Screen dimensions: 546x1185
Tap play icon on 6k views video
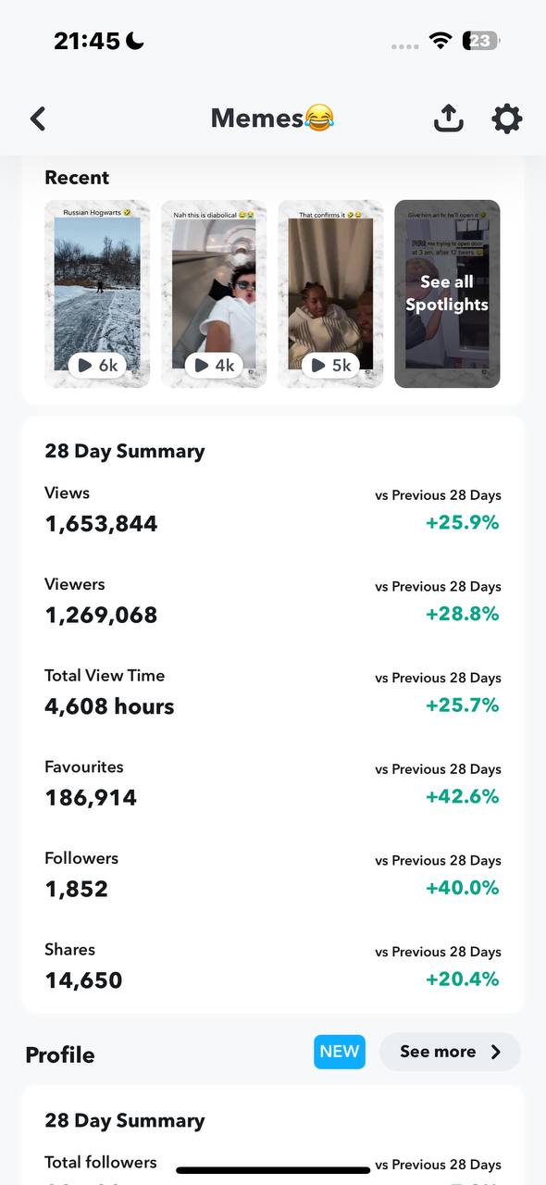[x=85, y=366]
